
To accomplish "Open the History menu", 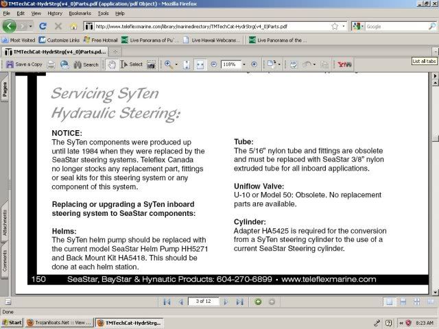I will pyautogui.click(x=55, y=13).
